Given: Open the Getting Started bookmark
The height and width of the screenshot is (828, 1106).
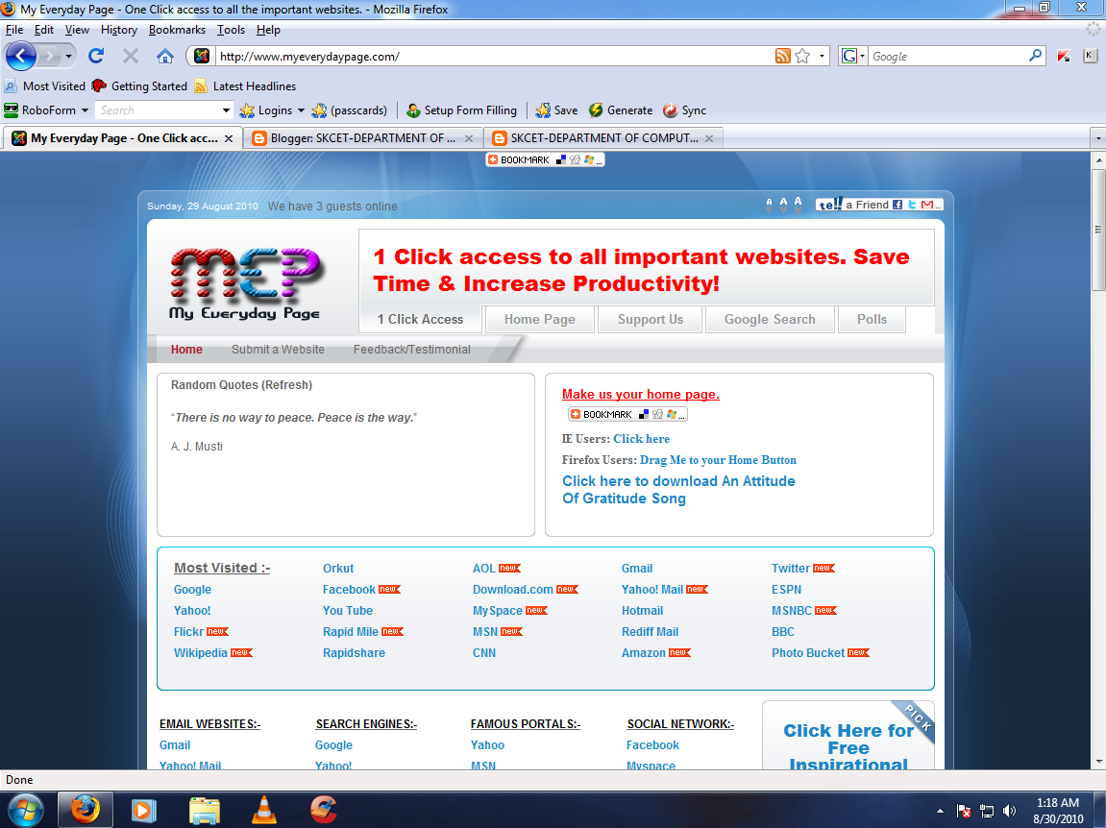Looking at the screenshot, I should (x=139, y=86).
